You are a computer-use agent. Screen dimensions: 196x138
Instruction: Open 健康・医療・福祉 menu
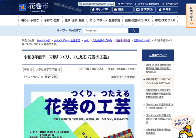click(x=74, y=20)
